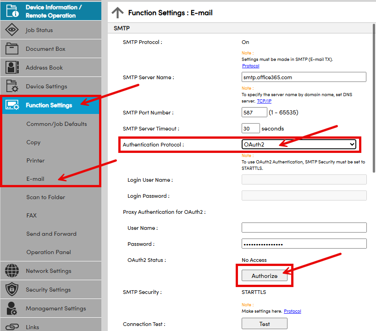The height and width of the screenshot is (331, 376).
Task: Open the Authentication Protocol dropdown
Action: (299, 144)
